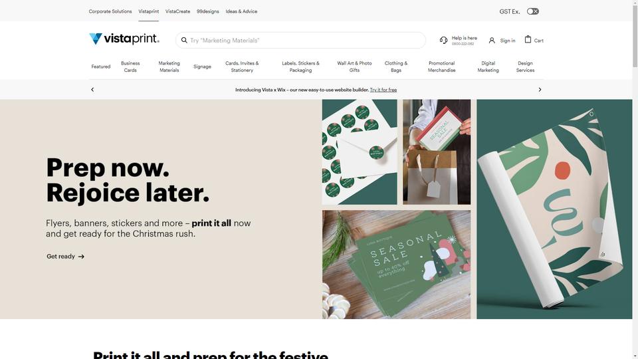
Task: Open Labels, Stickers & Packaging menu
Action: coord(300,66)
